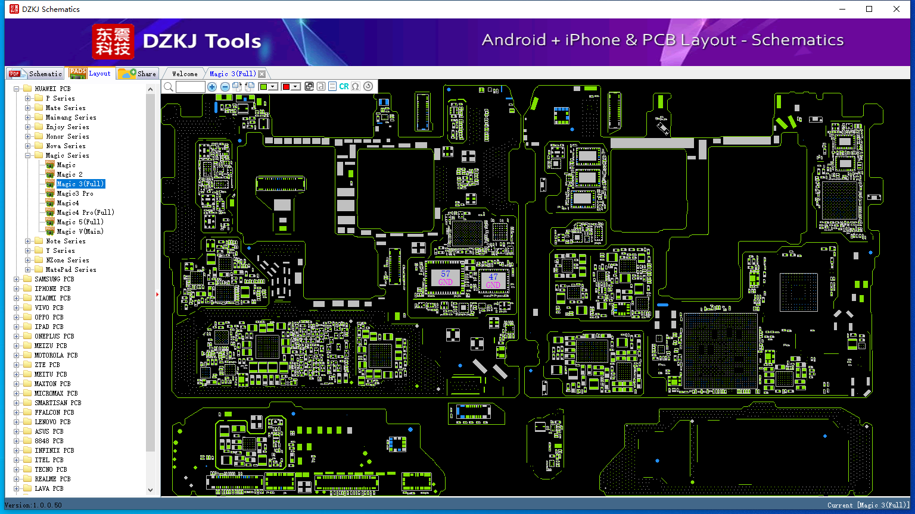Viewport: 915px width, 514px height.
Task: Click the red color swatch
Action: coord(286,87)
